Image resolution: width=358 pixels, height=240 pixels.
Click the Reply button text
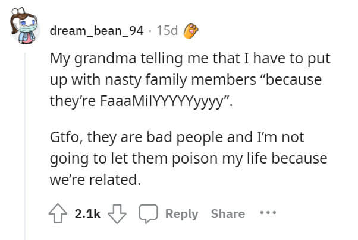click(x=181, y=214)
